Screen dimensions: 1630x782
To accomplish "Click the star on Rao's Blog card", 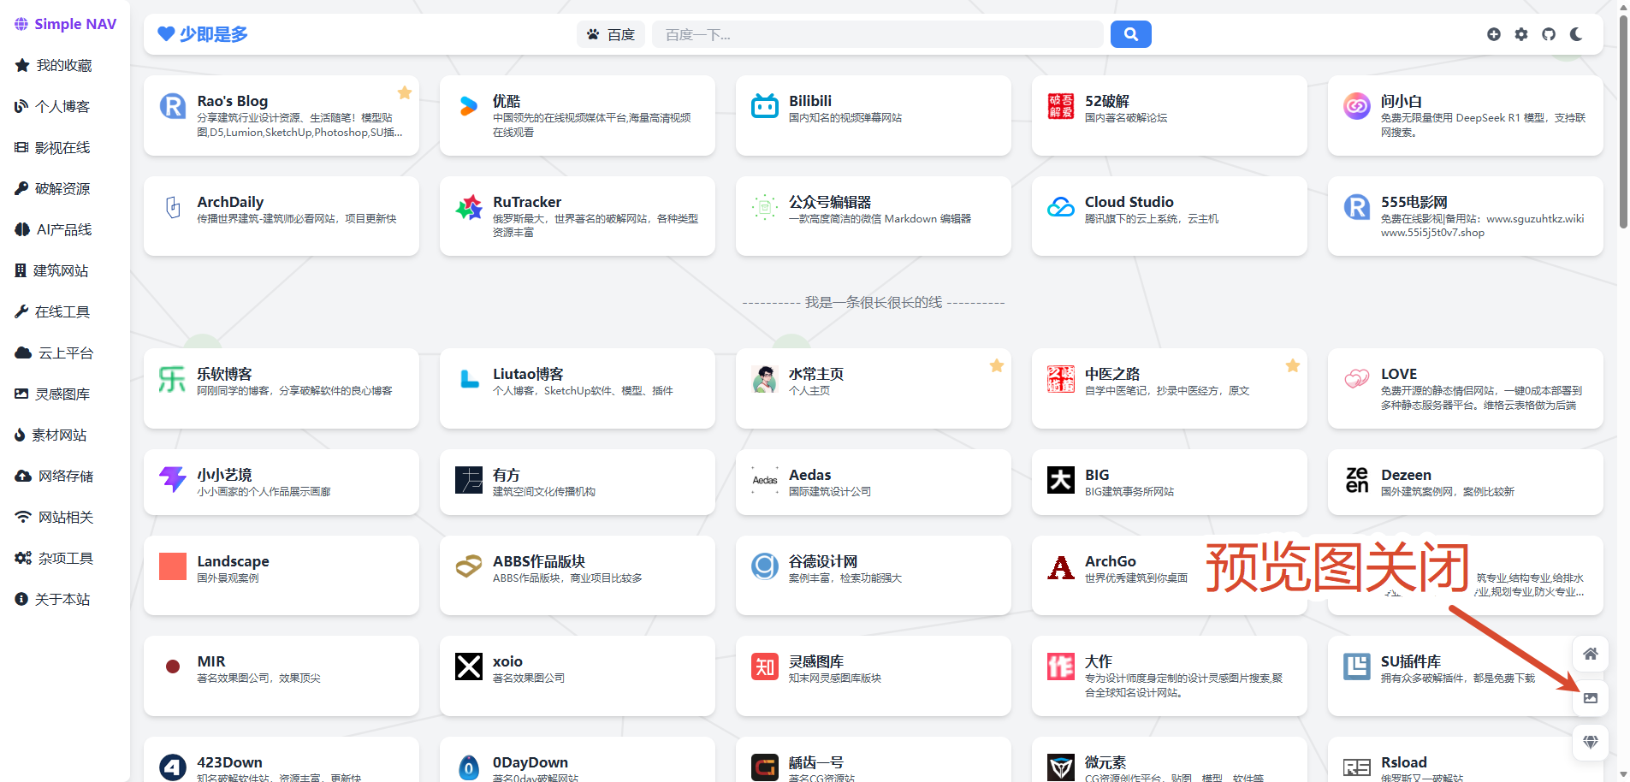I will (405, 92).
